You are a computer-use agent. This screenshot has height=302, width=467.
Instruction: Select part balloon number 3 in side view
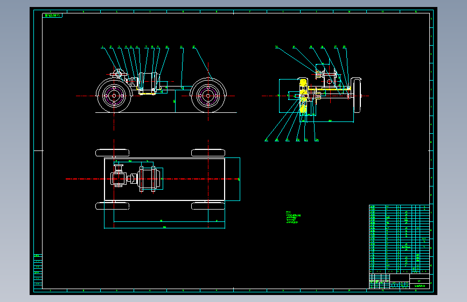point(119,47)
